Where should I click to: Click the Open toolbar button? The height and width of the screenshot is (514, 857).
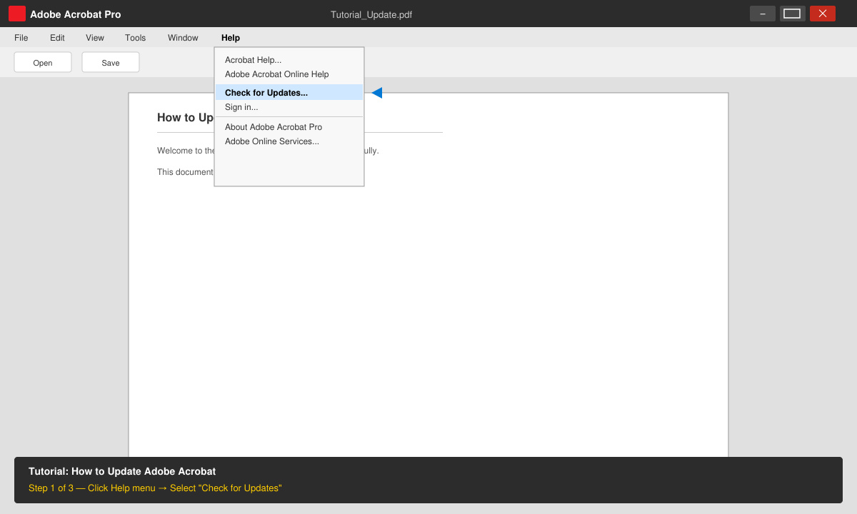43,62
